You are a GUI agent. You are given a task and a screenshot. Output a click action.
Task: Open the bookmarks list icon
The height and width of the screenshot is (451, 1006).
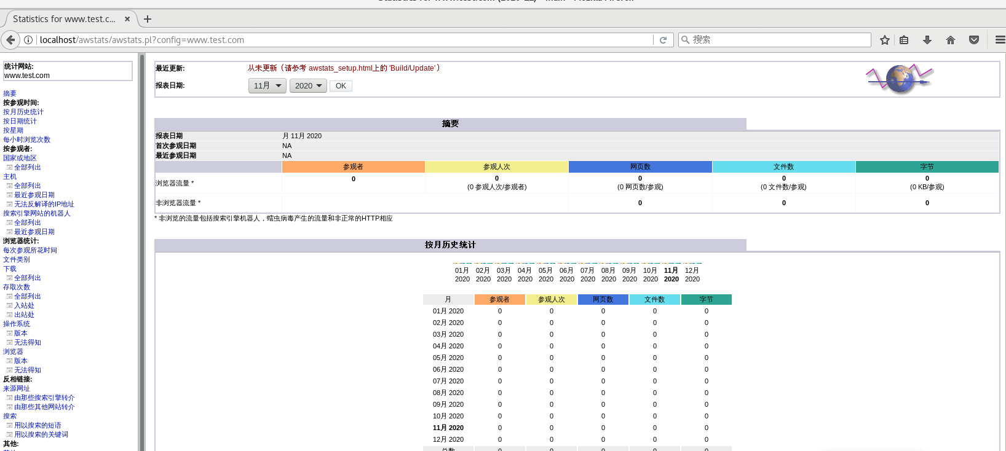(x=904, y=40)
